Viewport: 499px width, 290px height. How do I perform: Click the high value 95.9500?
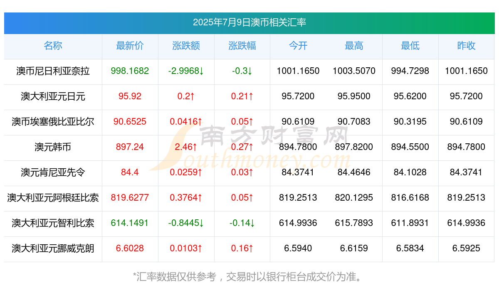[354, 96]
